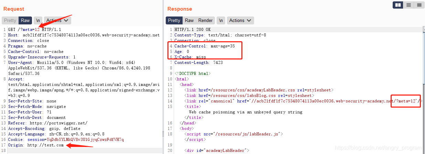The image size is (425, 154).
Task: Click Cache-Control: max-age=35 response header
Action: 205,46
